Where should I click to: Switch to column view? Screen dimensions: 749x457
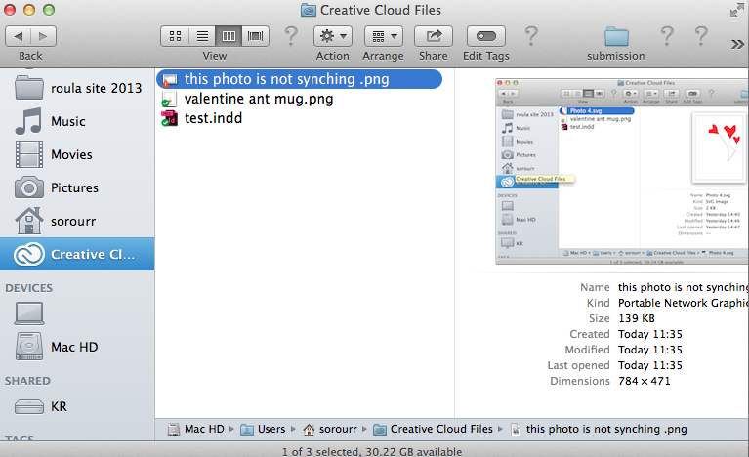click(x=229, y=36)
